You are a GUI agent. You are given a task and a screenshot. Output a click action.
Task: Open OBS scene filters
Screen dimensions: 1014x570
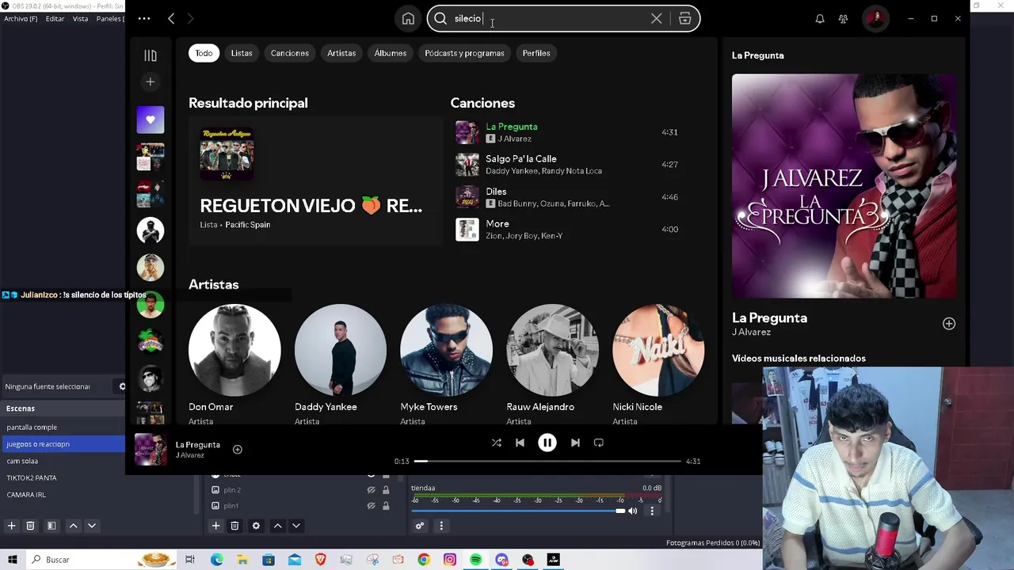coord(51,526)
